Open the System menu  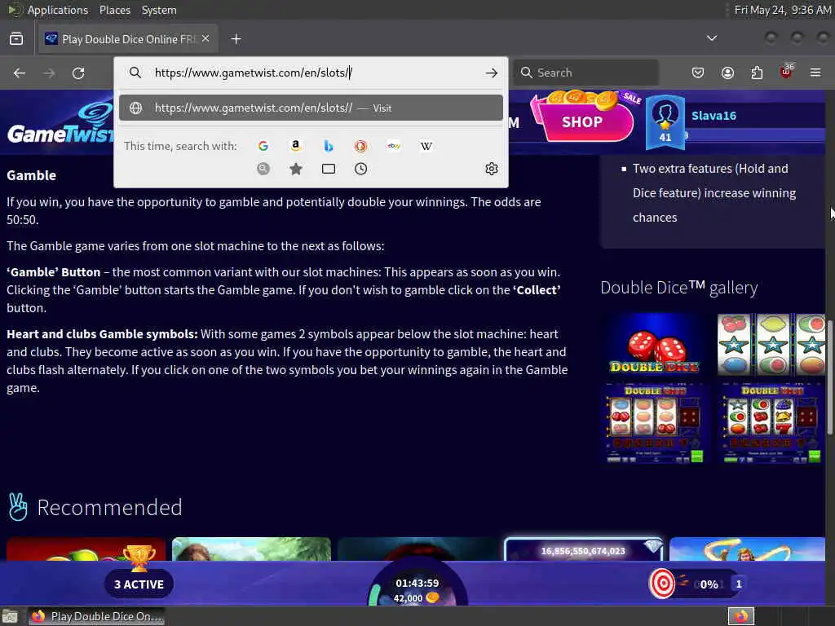pyautogui.click(x=159, y=10)
